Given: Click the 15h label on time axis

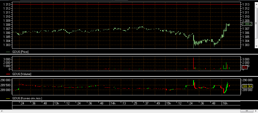Looking at the screenshot, I should [x=169, y=103].
